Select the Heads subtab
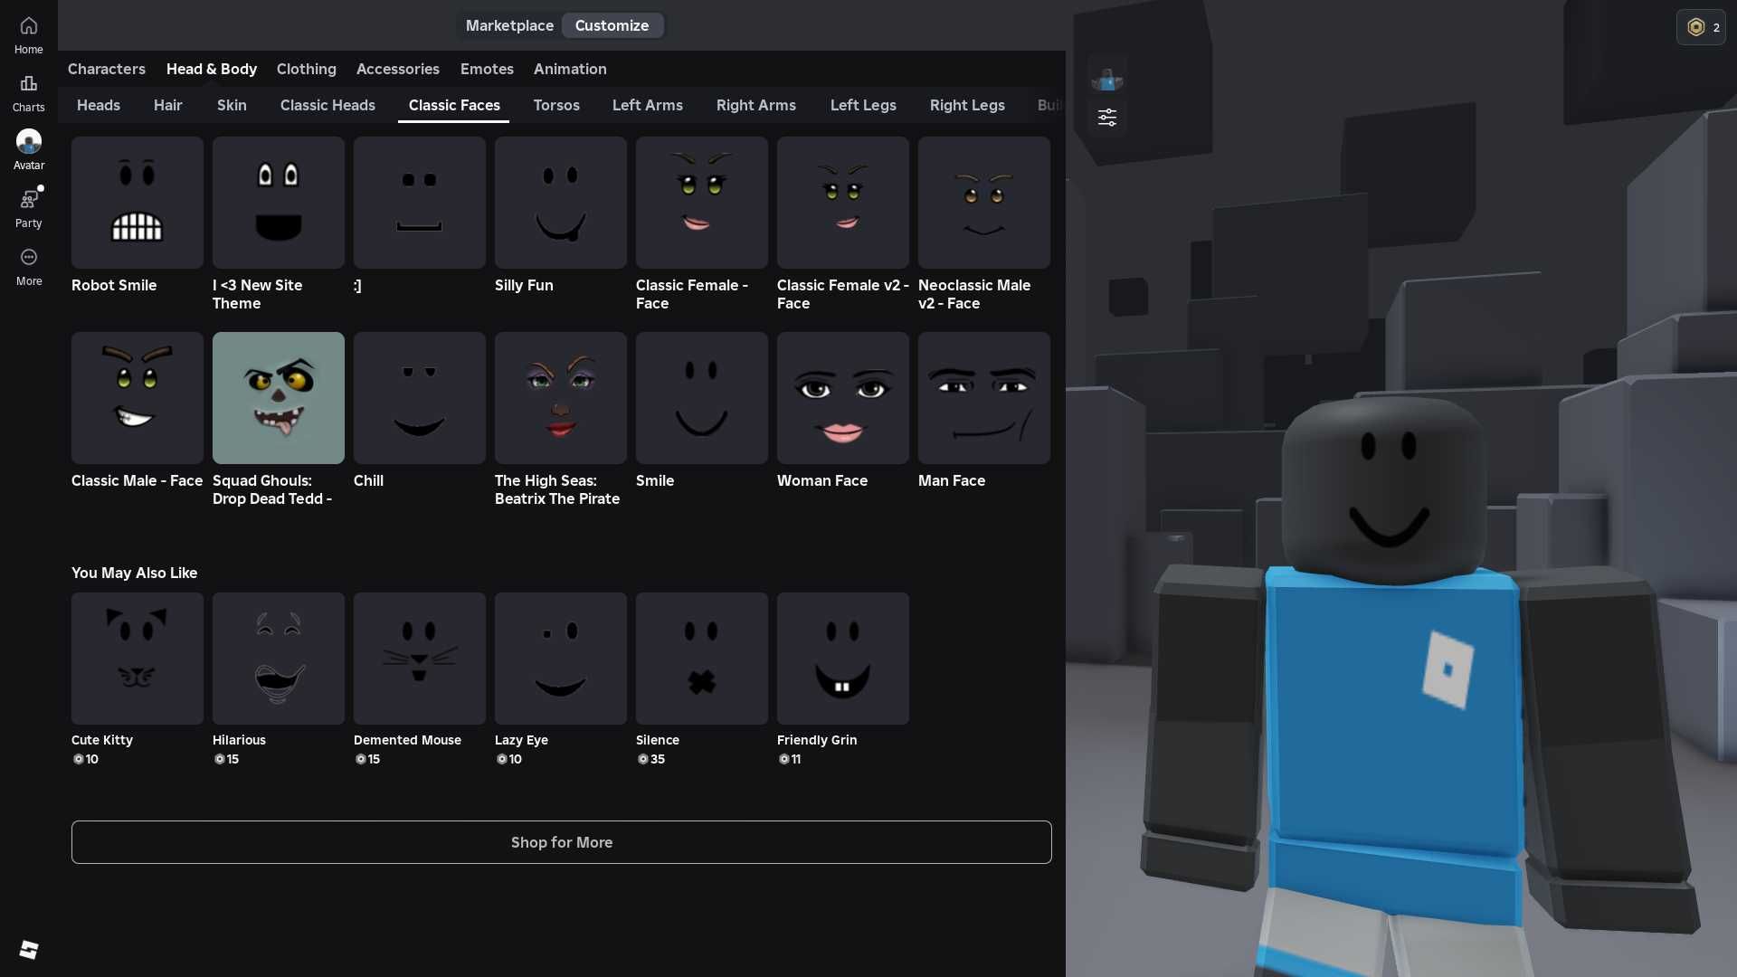Screen dimensions: 1737x977 tap(99, 105)
